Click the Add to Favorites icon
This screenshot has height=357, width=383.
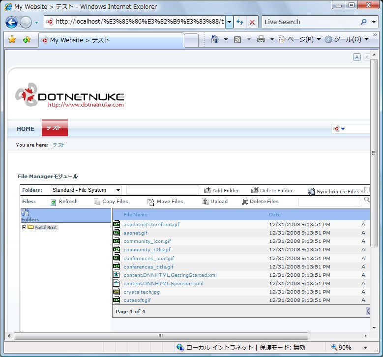[27, 39]
